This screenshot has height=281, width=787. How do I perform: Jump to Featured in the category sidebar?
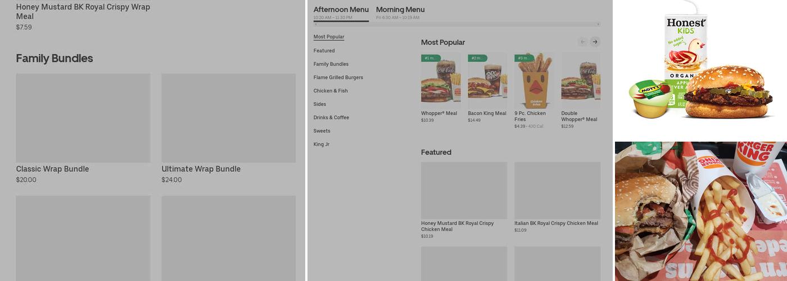point(324,51)
